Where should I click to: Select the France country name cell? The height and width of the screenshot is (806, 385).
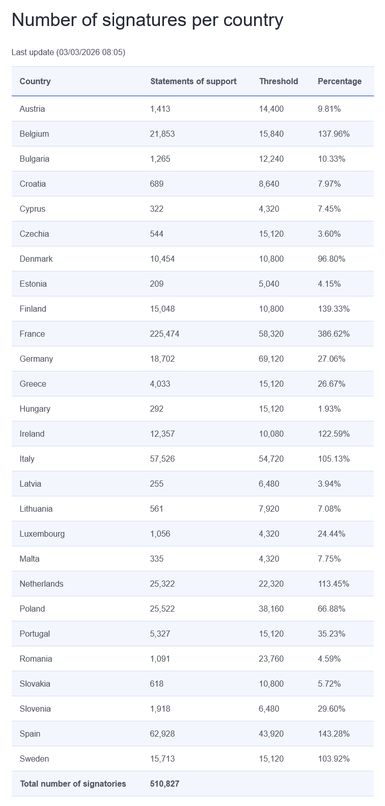(32, 334)
